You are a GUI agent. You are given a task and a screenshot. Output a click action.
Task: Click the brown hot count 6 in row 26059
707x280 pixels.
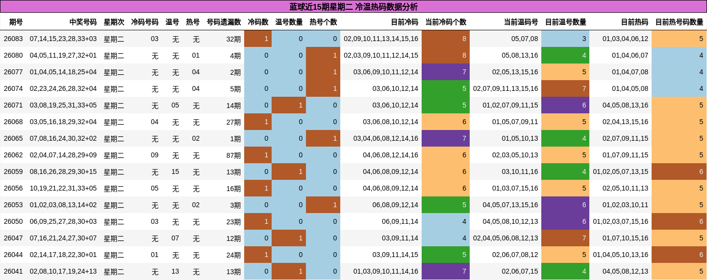[x=679, y=172]
